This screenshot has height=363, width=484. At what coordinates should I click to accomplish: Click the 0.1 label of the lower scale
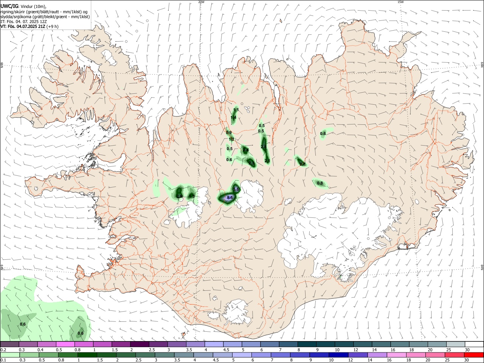tap(3, 360)
